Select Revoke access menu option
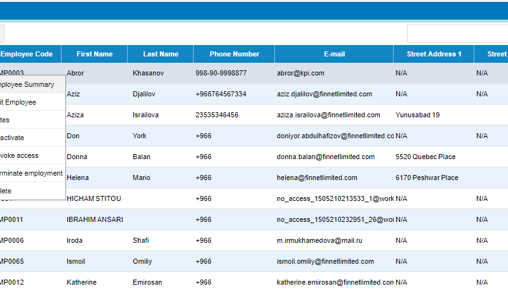Viewport: 508px width, 291px height. (32, 155)
